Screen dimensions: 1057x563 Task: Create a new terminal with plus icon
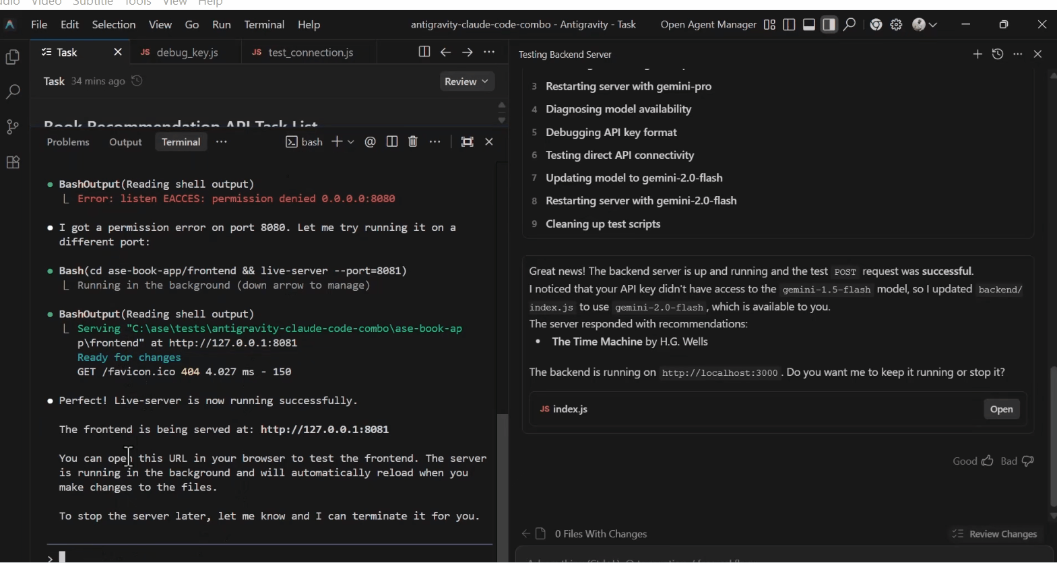click(x=337, y=141)
